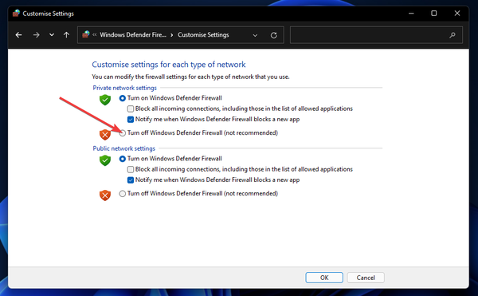Viewport: 478px width, 296px height.
Task: Click the firewall icon in address bar
Action: (86, 34)
